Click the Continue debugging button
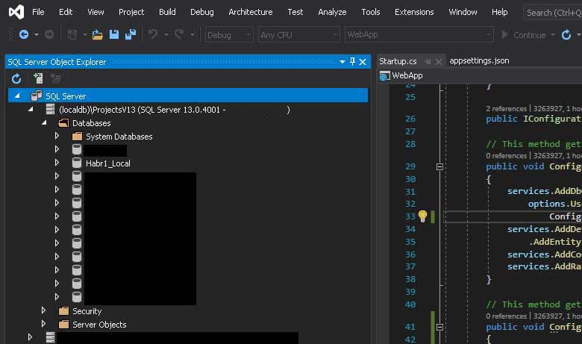The width and height of the screenshot is (582, 344). [524, 35]
